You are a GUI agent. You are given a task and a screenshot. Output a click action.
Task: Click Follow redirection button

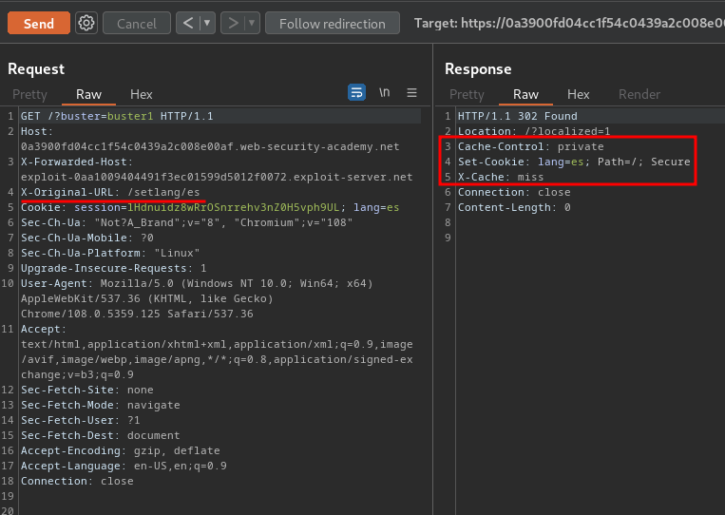tap(332, 24)
